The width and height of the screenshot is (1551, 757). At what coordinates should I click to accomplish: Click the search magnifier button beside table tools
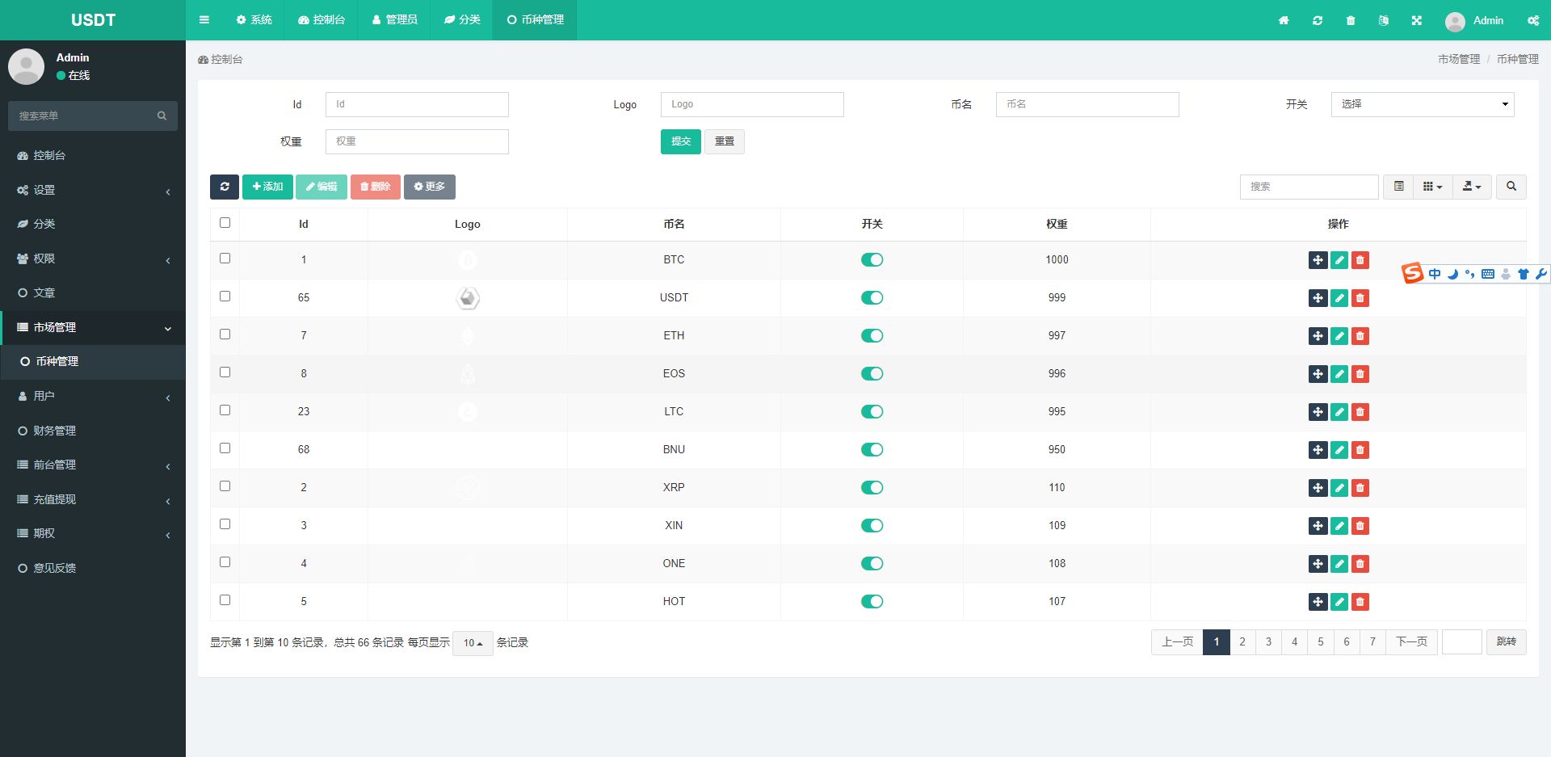[1511, 187]
